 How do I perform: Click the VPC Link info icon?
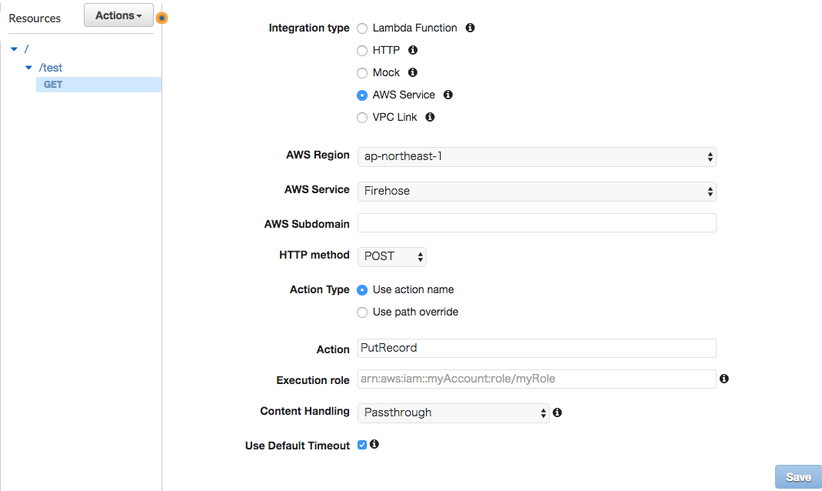tap(430, 117)
